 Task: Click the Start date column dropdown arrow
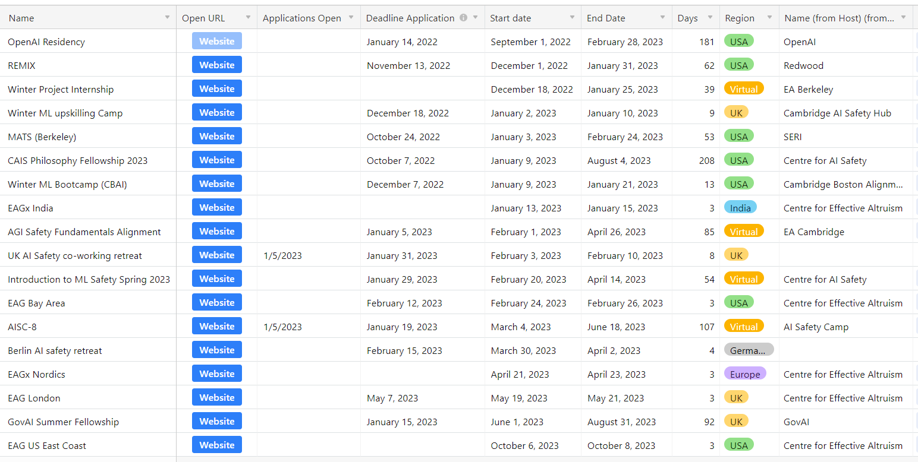point(572,18)
